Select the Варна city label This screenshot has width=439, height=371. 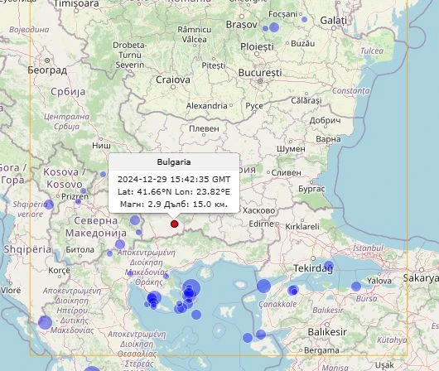click(328, 139)
